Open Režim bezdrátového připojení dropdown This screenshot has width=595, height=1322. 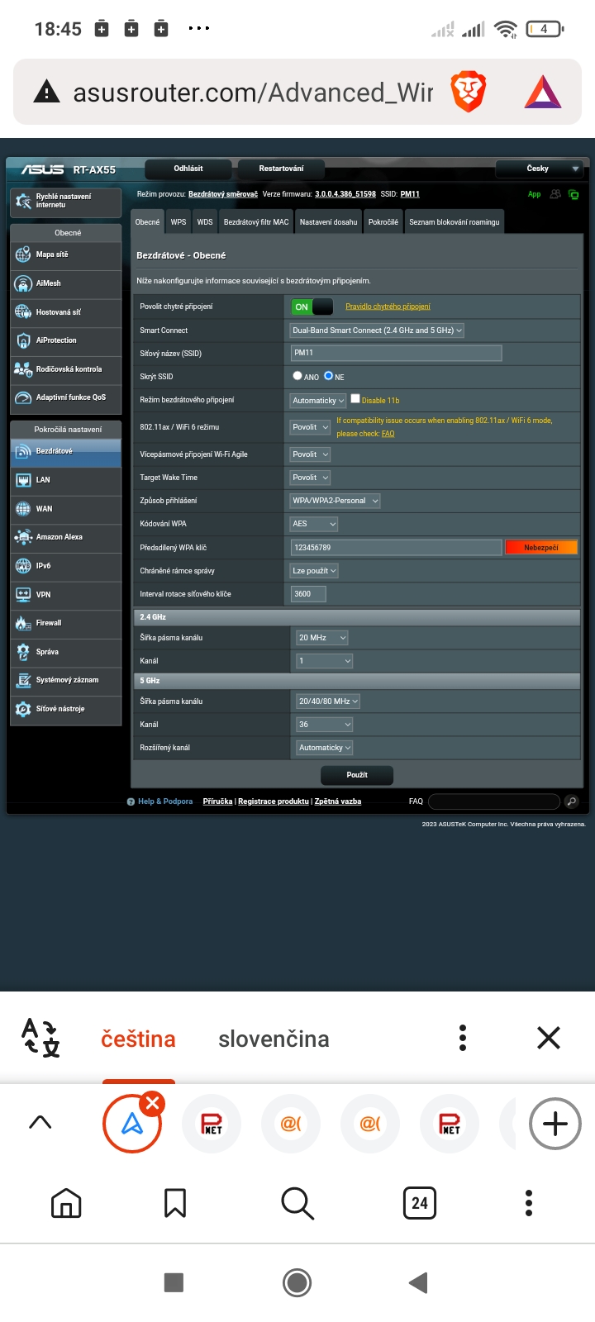(x=318, y=401)
